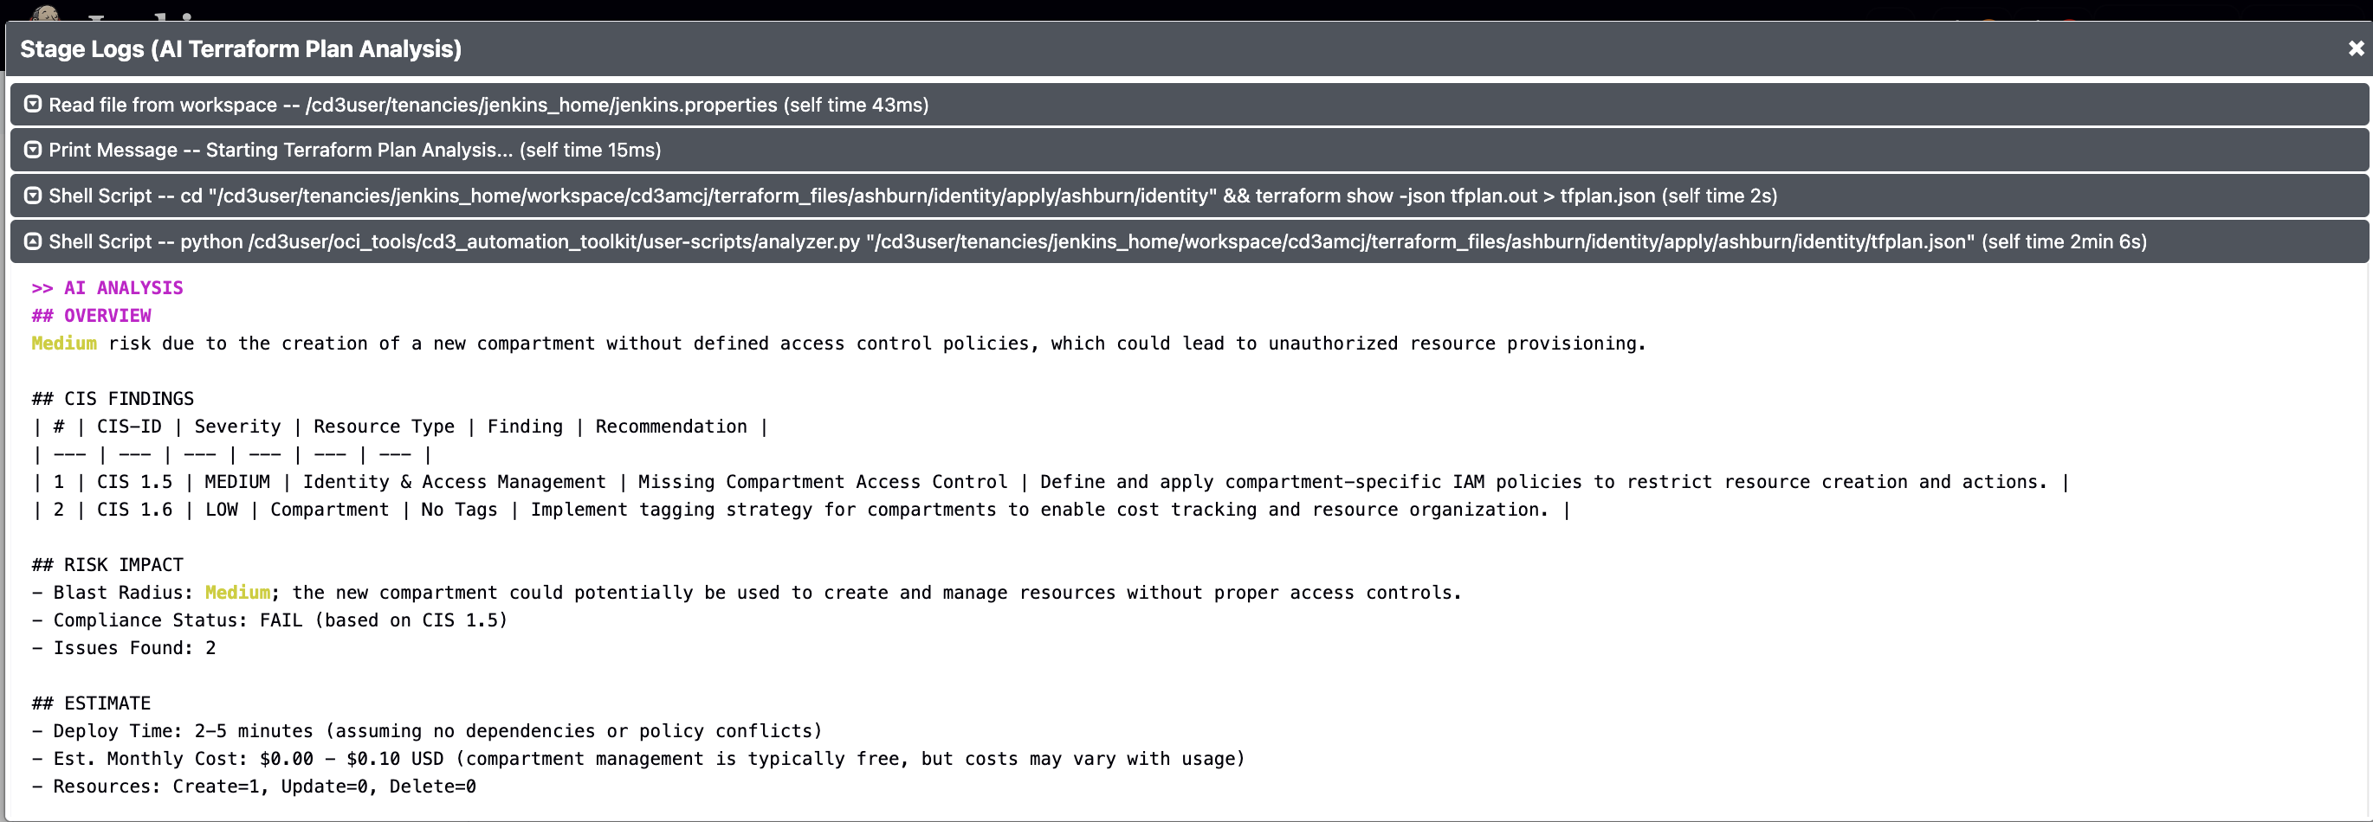This screenshot has height=822, width=2373.
Task: Click the '## ESTIMATE' heading
Action: click(90, 703)
